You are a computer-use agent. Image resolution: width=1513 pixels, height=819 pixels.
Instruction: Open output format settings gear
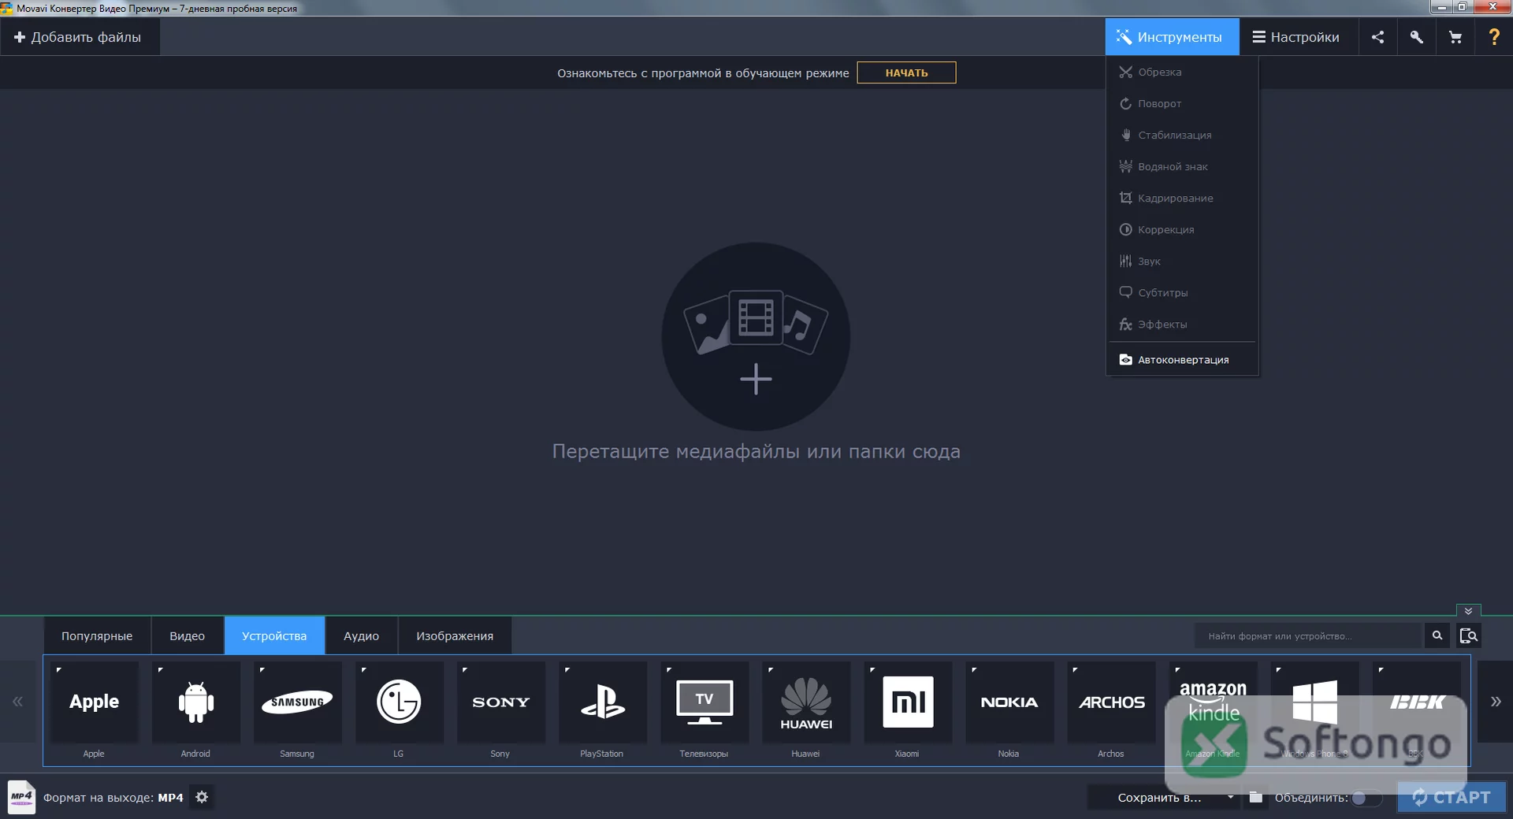point(202,797)
